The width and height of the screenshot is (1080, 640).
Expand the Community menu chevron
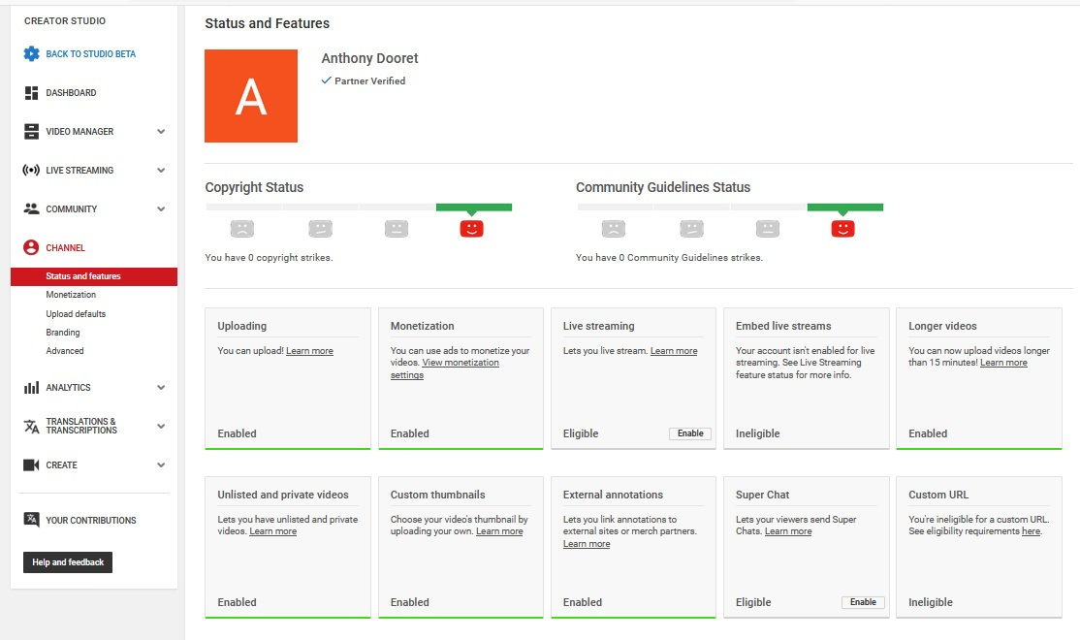[x=161, y=208]
